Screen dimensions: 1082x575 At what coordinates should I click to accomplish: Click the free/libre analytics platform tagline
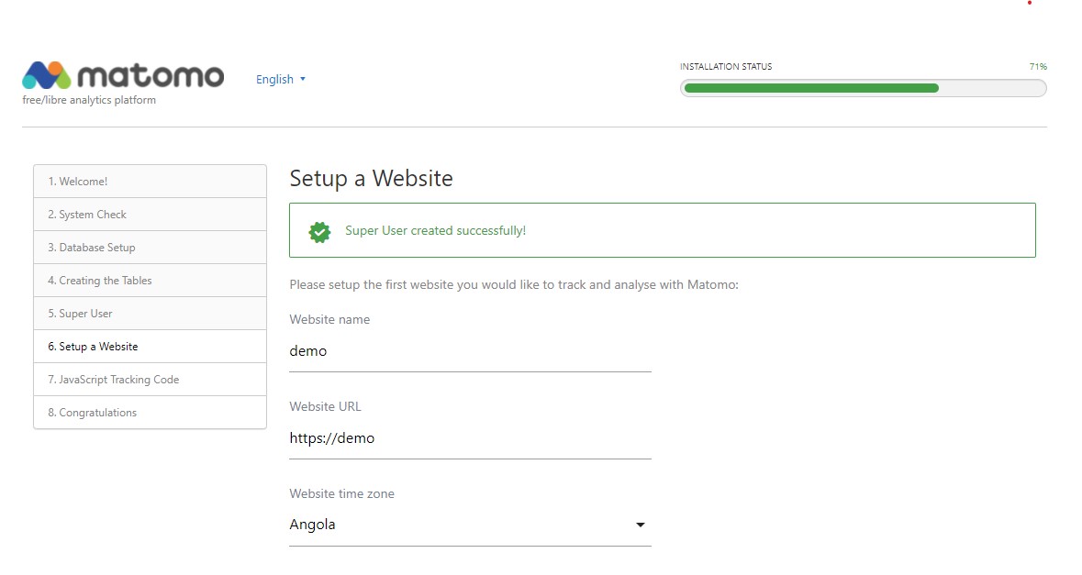coord(89,101)
